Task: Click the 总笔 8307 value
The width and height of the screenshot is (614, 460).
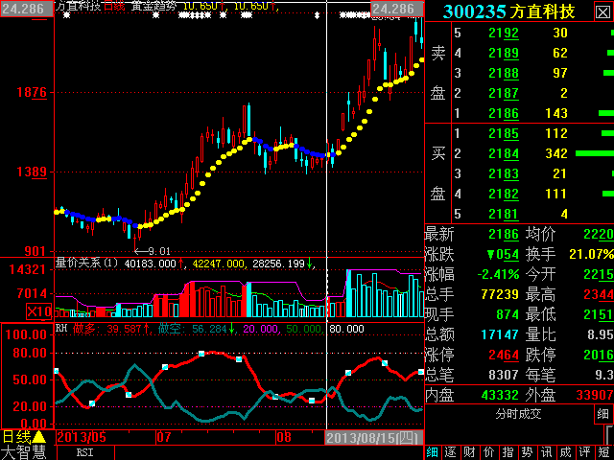Action: tap(504, 375)
